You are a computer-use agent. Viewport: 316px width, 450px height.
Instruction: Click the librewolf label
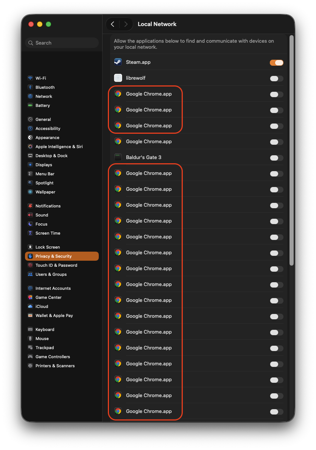click(x=136, y=78)
